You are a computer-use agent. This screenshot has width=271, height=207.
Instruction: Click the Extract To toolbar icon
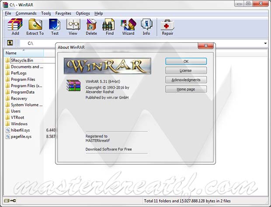pyautogui.click(x=35, y=27)
